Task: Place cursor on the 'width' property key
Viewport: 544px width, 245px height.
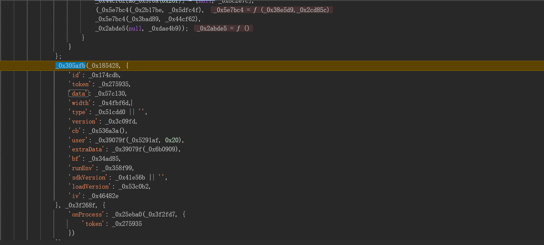Action: coord(80,103)
